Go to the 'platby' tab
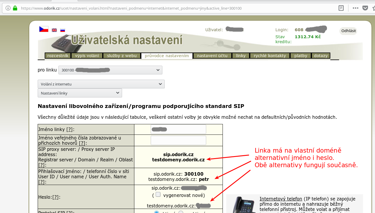This screenshot has height=213, width=375. pos(301,56)
